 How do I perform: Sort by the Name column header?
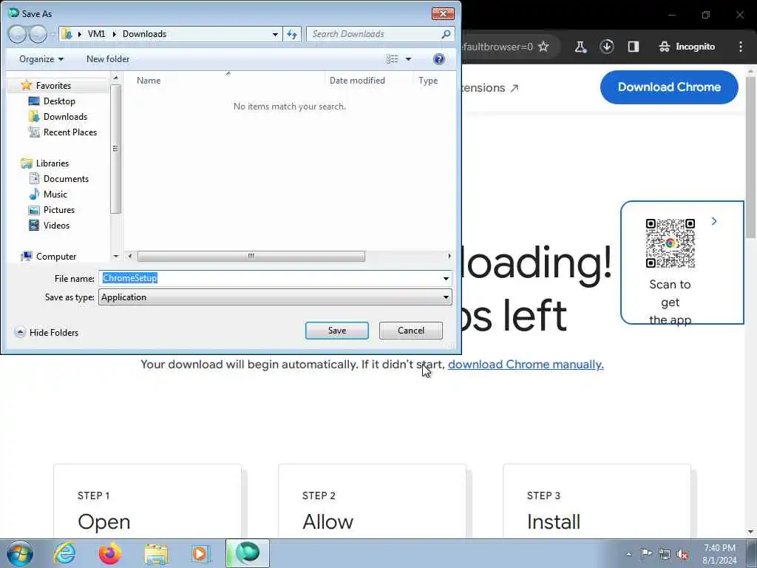[148, 81]
